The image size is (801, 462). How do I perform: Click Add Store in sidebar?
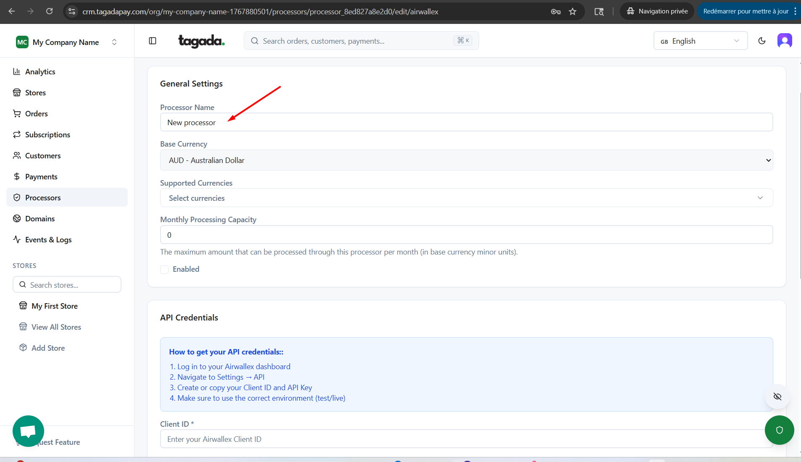click(48, 348)
